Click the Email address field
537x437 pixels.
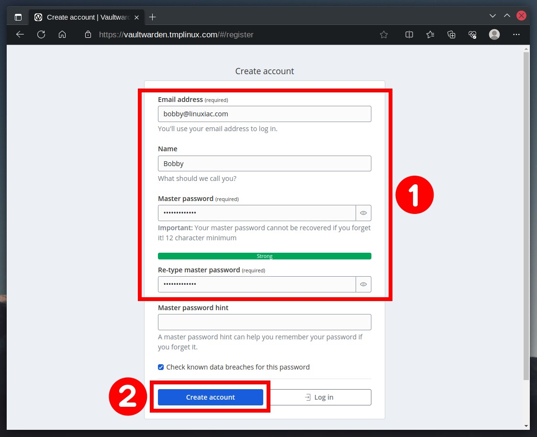(x=264, y=114)
